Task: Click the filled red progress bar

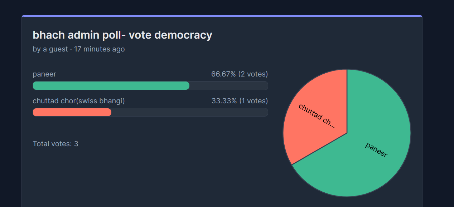Action: pos(72,112)
